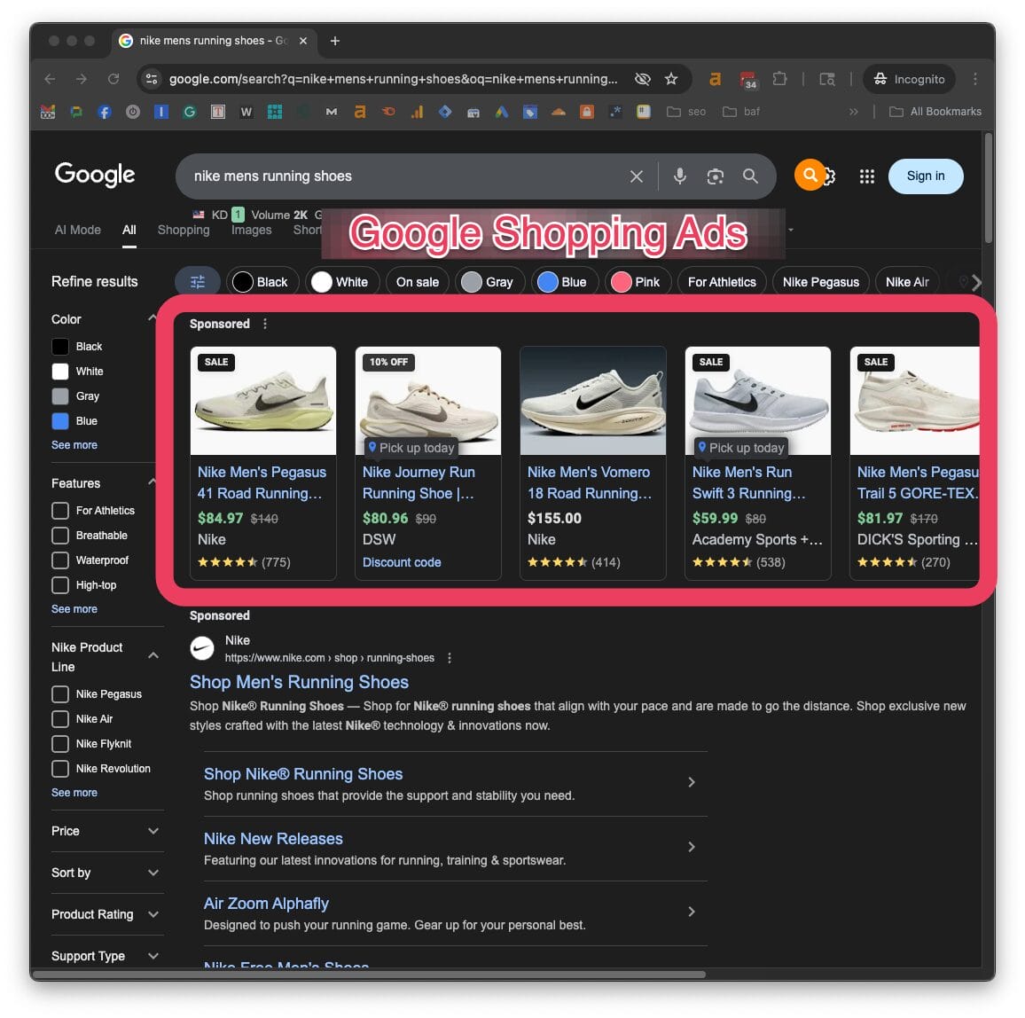Open the Cloudflare cloud bookmark icon
The height and width of the screenshot is (1018, 1025).
tap(559, 112)
